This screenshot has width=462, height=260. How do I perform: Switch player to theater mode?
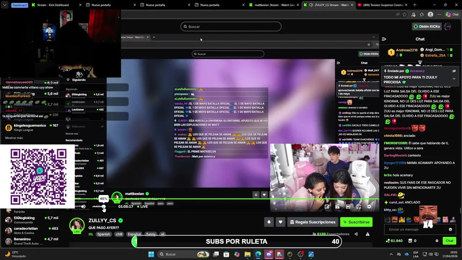pyautogui.click(x=348, y=207)
